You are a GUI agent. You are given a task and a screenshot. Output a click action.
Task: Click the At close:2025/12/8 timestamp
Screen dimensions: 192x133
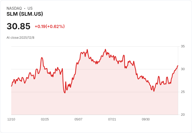coord(20,38)
